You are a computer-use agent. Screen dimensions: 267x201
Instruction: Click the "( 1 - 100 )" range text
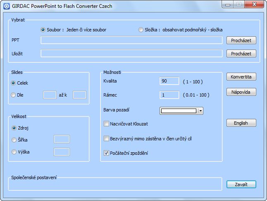(193, 82)
